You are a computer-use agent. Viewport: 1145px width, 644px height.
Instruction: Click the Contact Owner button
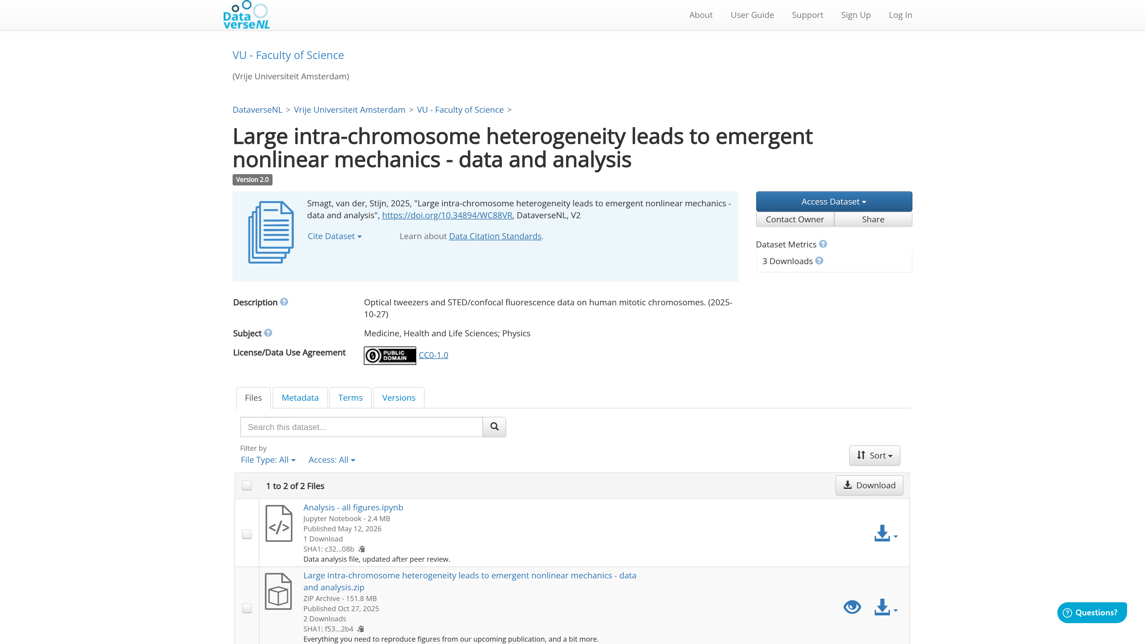click(795, 219)
